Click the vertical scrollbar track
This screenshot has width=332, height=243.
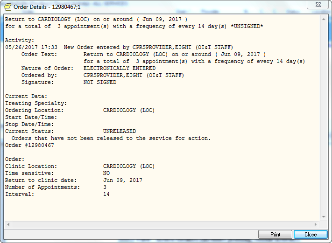(325, 117)
